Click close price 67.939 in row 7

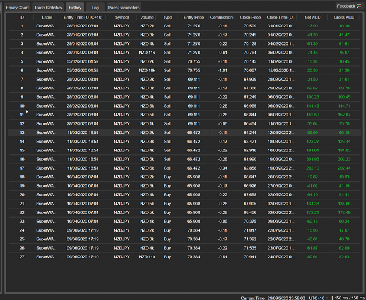250,80
